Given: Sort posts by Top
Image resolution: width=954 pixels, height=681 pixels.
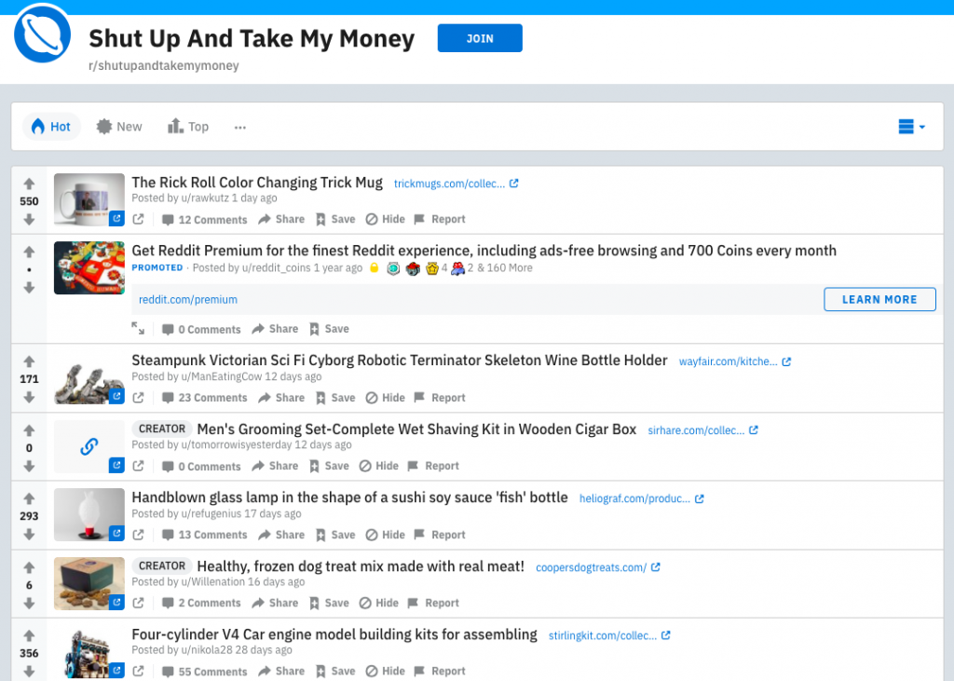Looking at the screenshot, I should (x=188, y=127).
